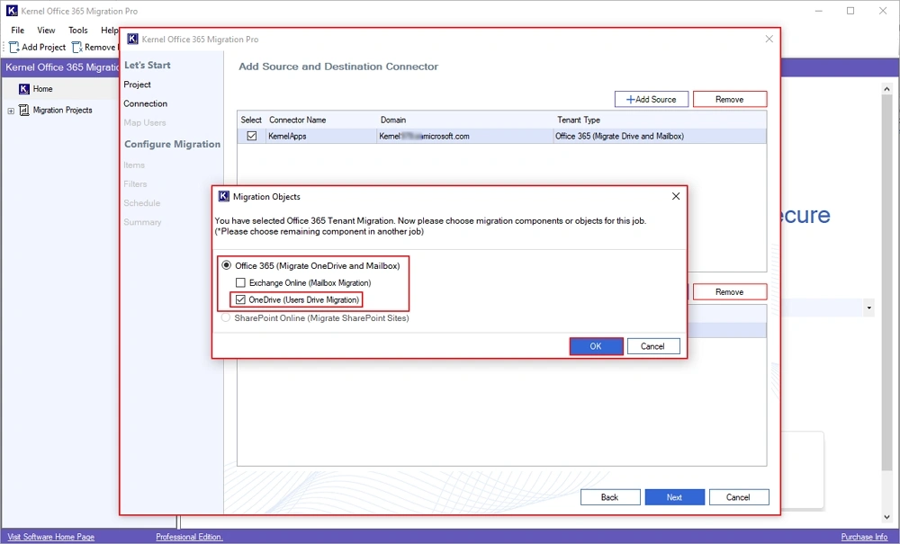Click the K icon on Migration Objects dialog
This screenshot has height=544, width=900.
[222, 196]
